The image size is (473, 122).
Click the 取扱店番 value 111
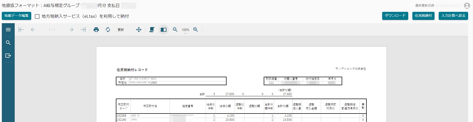[x=271, y=83]
